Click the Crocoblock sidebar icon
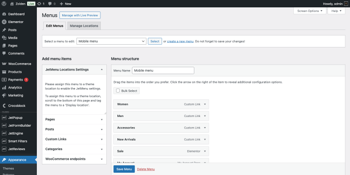350x175 pixels. [4, 105]
